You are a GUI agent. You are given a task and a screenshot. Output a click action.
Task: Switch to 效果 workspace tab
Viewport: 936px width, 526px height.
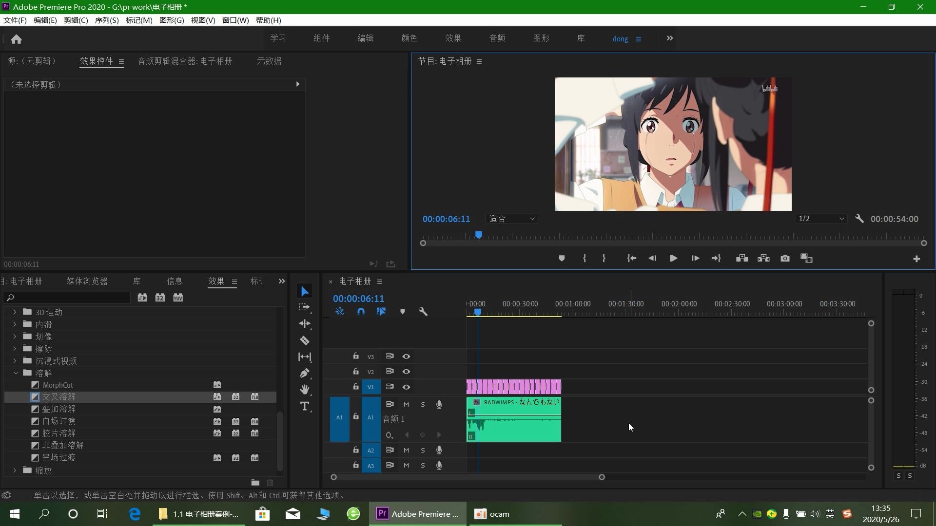pyautogui.click(x=453, y=38)
